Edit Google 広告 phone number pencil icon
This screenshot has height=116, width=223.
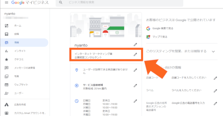[x=215, y=104]
